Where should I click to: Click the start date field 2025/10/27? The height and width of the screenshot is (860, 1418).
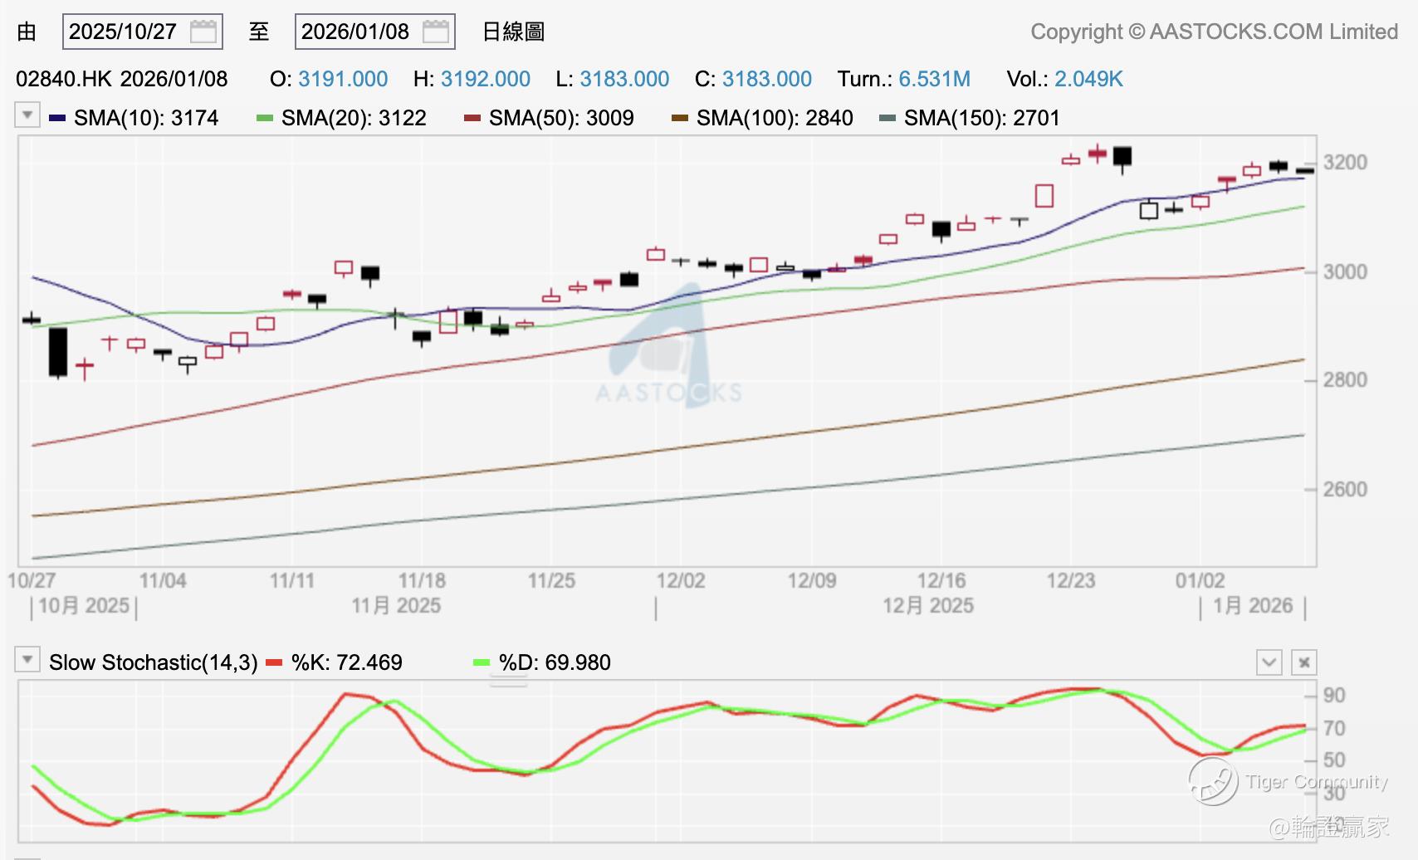coord(123,32)
